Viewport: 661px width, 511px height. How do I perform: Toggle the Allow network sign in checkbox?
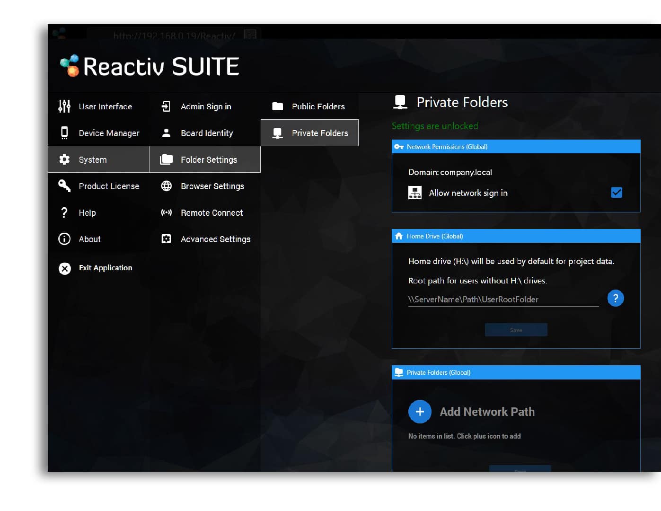click(x=617, y=193)
